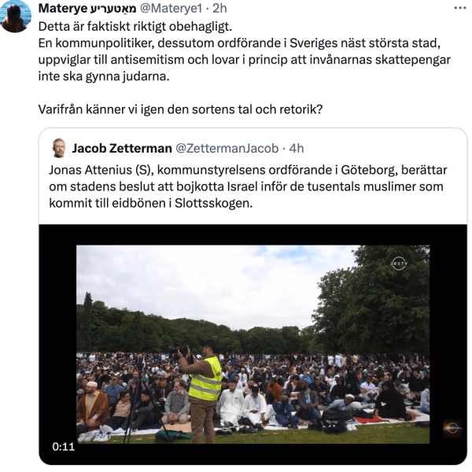Click the glowing ring logo at the video's corner

pyautogui.click(x=452, y=428)
